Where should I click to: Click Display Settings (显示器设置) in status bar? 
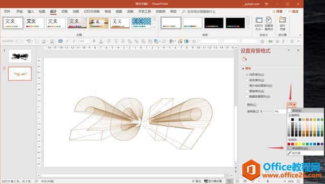[213, 181]
